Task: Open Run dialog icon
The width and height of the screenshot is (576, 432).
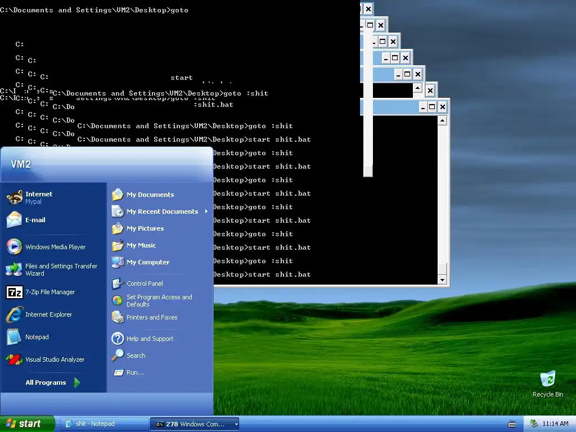Action: [118, 372]
